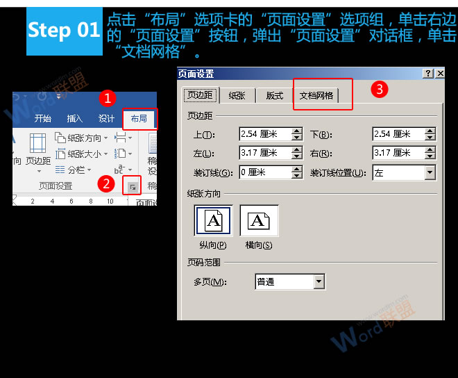Open the 纸张方向 orientation dropdown
This screenshot has width=458, height=378.
tap(81, 138)
